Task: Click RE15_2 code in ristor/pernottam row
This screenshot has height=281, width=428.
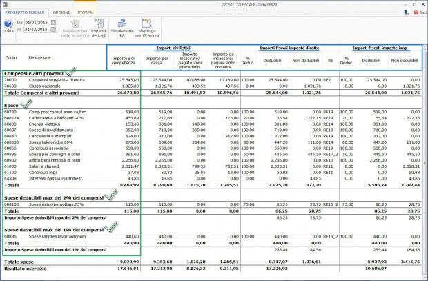Action: (x=330, y=204)
